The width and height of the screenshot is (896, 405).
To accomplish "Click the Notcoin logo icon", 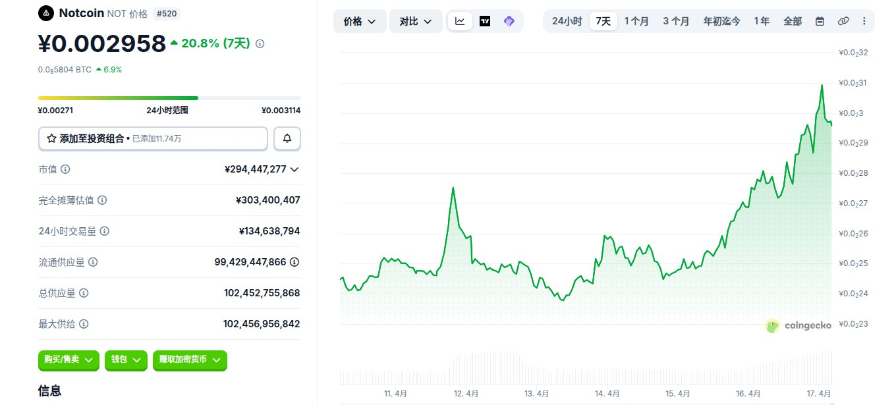I will [45, 13].
